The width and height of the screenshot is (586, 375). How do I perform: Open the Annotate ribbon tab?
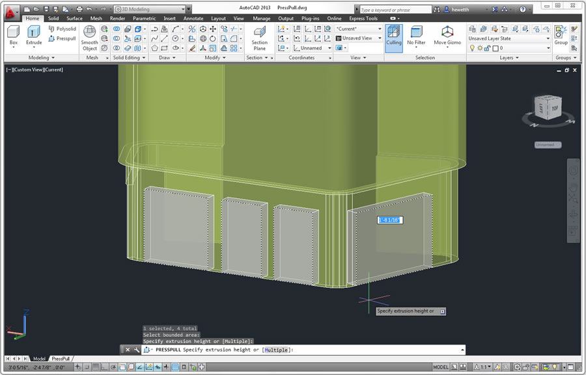click(193, 18)
